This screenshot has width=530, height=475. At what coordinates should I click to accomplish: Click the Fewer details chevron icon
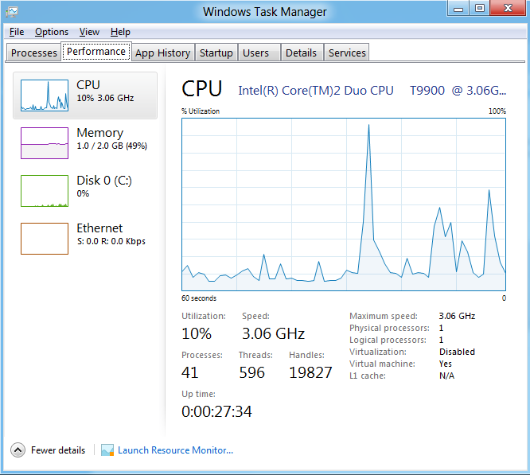(x=18, y=450)
